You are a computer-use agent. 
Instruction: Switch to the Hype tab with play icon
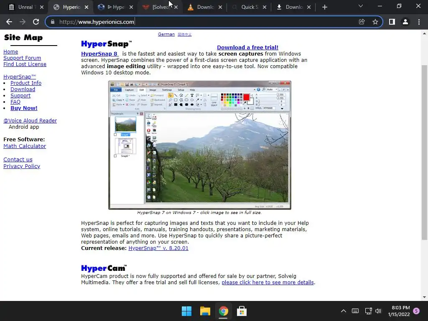[112, 7]
